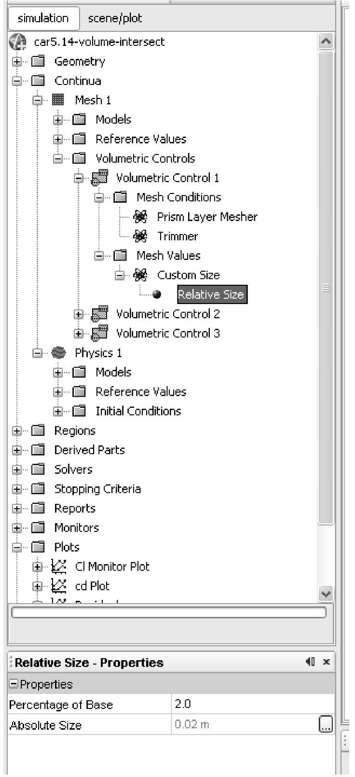Collapse the Mesh Values folder

click(x=99, y=256)
